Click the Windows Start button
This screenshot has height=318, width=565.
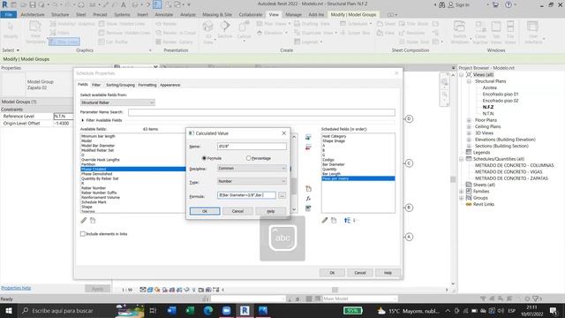pos(8,310)
